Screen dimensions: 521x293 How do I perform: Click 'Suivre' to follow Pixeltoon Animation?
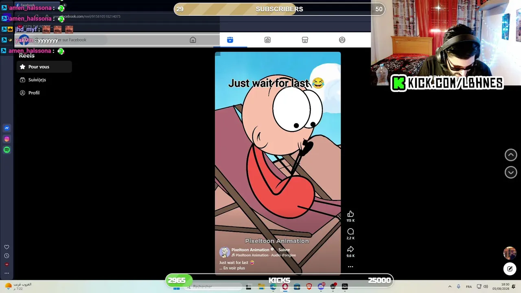[284, 250]
